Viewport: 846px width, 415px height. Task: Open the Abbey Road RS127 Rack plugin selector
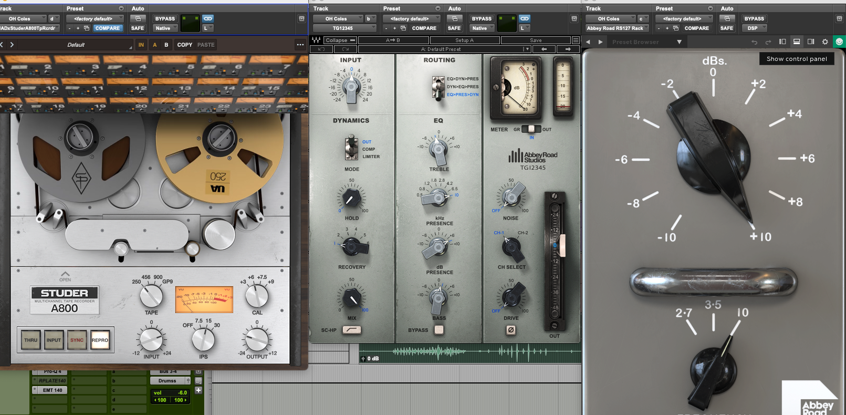coord(617,28)
